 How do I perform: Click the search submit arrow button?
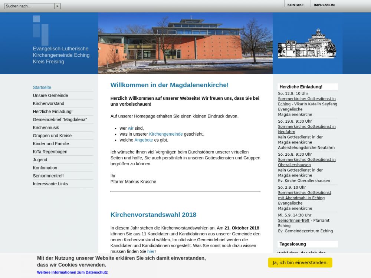pyautogui.click(x=57, y=6)
